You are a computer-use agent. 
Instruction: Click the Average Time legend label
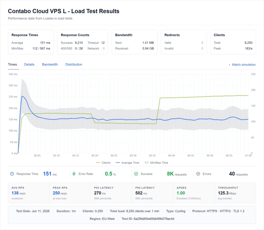(x=130, y=163)
